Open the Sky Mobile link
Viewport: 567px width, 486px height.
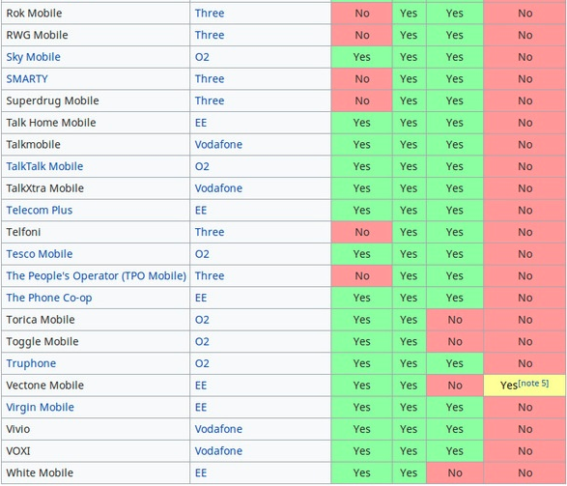[x=33, y=57]
